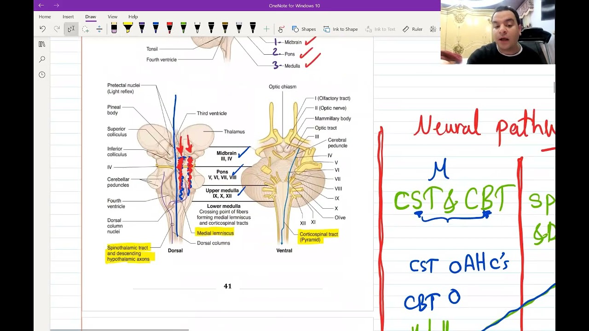Click the "Ventral" caption
Image resolution: width=589 pixels, height=331 pixels.
[x=284, y=251]
